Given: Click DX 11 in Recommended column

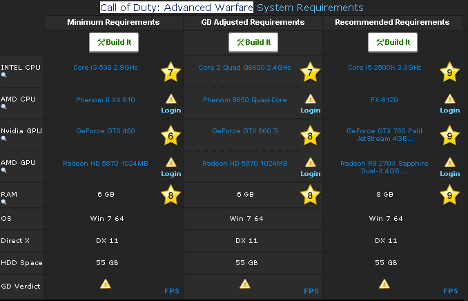Looking at the screenshot, I should pyautogui.click(x=386, y=241).
